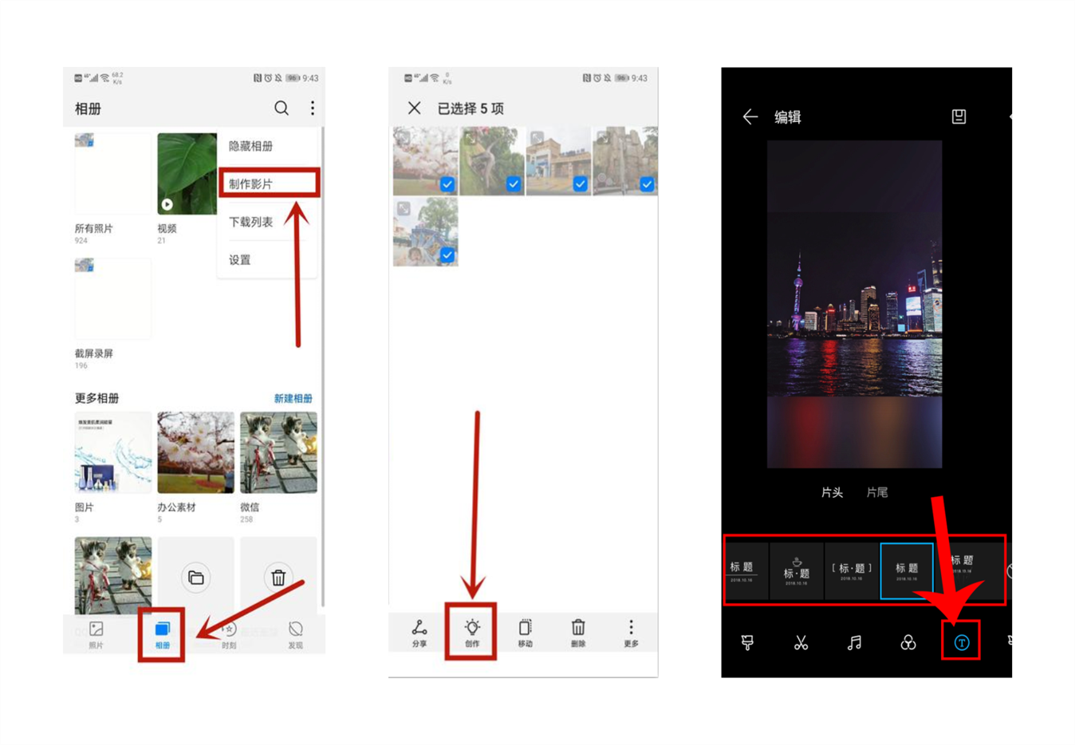Open the scissors trim tool
Image resolution: width=1075 pixels, height=745 pixels.
(x=801, y=642)
